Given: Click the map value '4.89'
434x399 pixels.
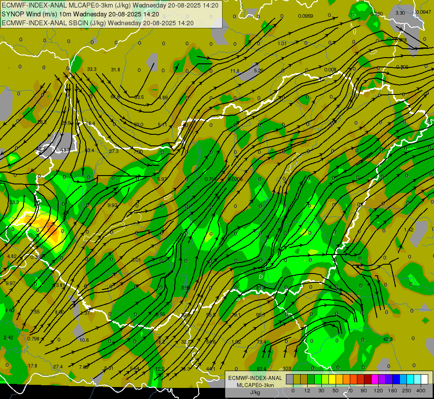Looking at the screenshot, I should pos(163,98).
